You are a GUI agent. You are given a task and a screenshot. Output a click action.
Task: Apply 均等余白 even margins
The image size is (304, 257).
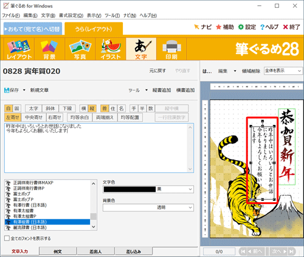(x=80, y=118)
